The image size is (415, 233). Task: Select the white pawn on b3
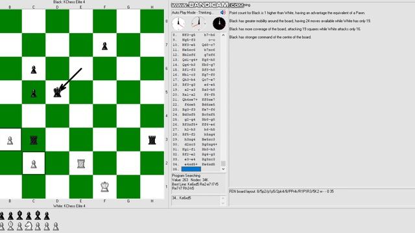point(10,140)
